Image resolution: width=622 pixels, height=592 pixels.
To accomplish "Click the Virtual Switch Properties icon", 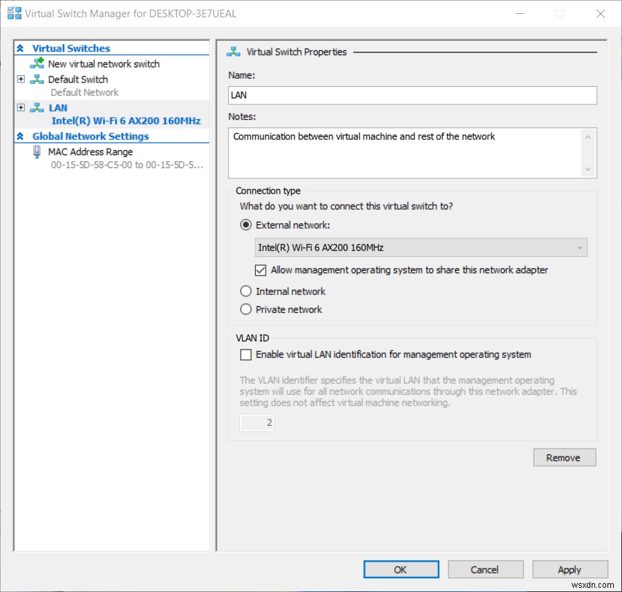I will [x=232, y=51].
